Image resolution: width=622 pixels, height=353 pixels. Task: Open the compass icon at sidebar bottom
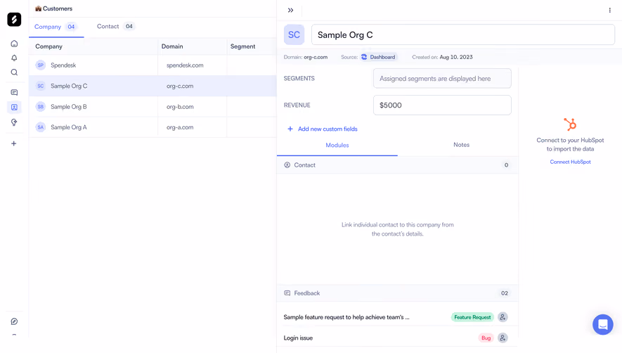(x=14, y=321)
